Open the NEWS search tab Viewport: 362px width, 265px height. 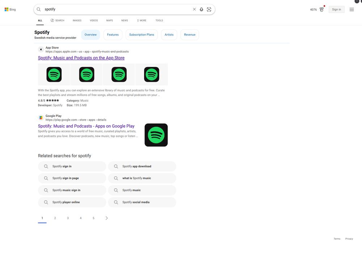(125, 21)
